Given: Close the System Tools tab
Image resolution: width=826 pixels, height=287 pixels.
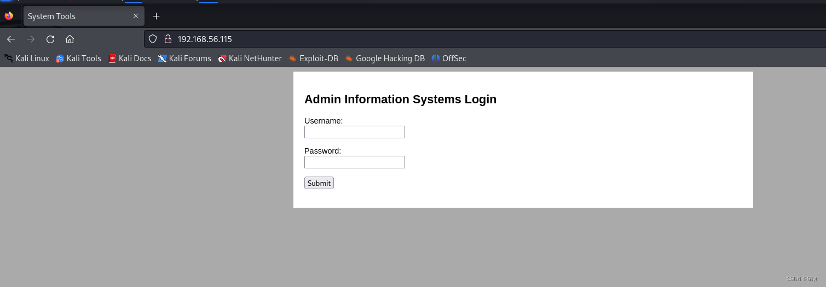Looking at the screenshot, I should point(136,16).
